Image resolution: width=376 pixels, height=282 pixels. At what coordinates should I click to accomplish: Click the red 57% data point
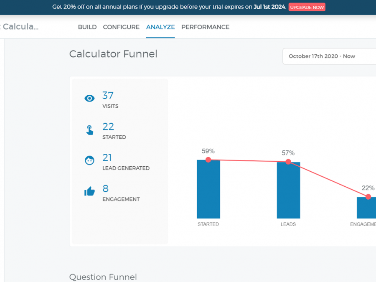(x=288, y=162)
